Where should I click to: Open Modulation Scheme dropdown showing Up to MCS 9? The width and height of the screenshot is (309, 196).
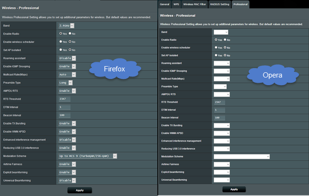pyautogui.click(x=88, y=156)
